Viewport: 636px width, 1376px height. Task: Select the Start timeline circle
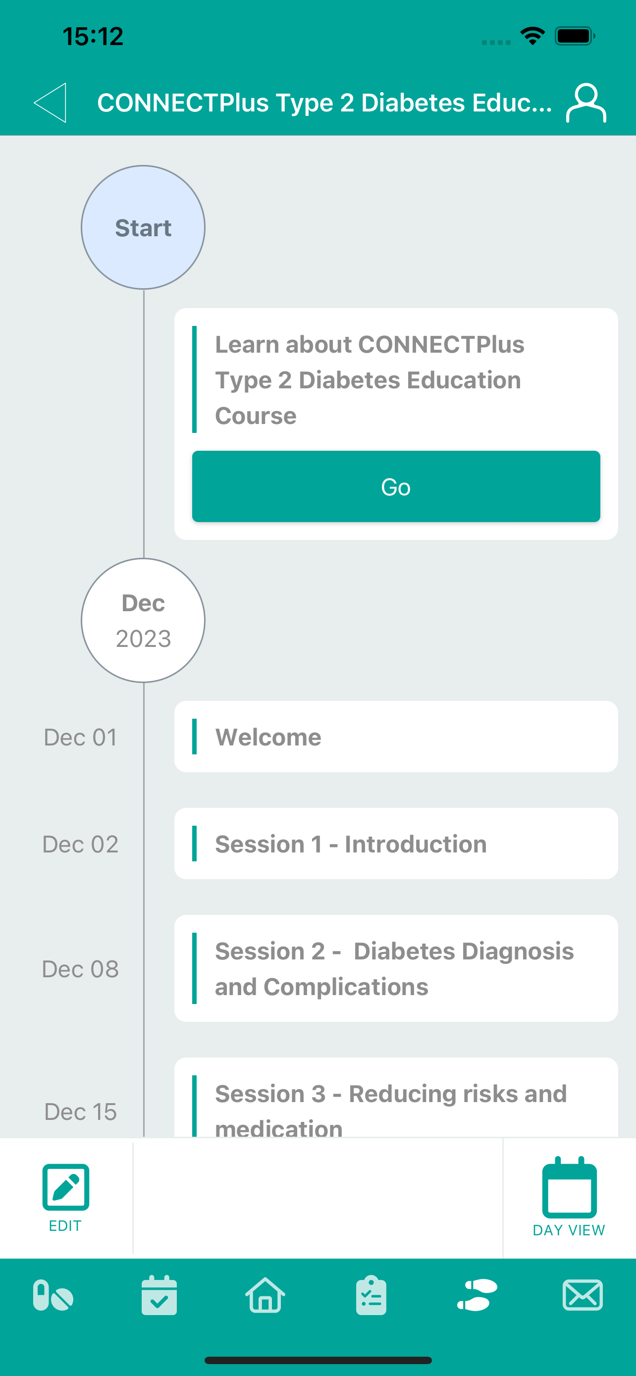(143, 227)
